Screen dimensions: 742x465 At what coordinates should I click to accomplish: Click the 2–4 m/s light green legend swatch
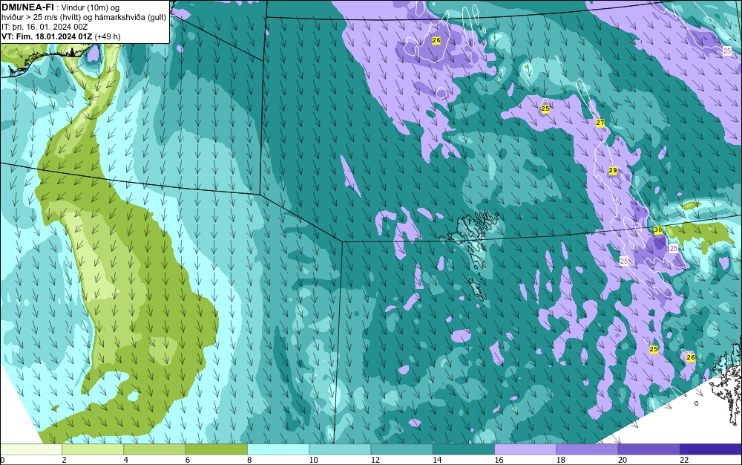[93, 449]
